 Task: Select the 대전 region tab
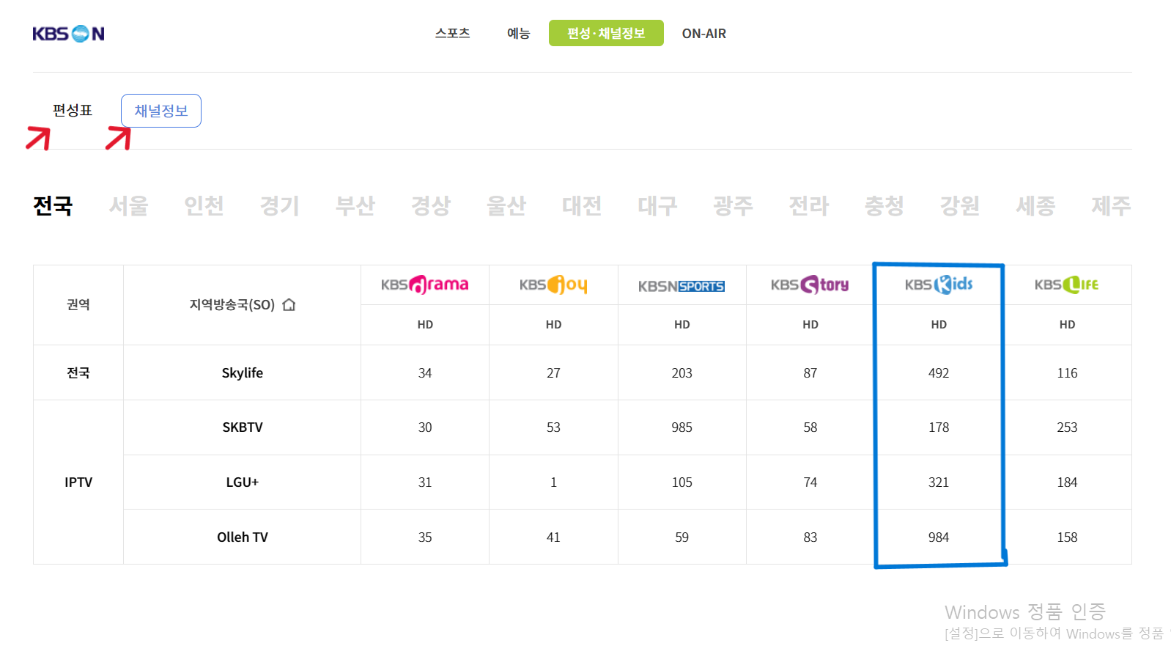(x=582, y=206)
